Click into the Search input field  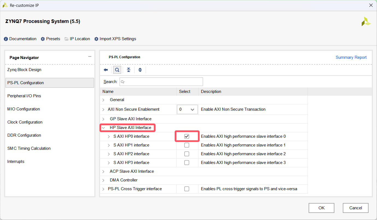161,82
